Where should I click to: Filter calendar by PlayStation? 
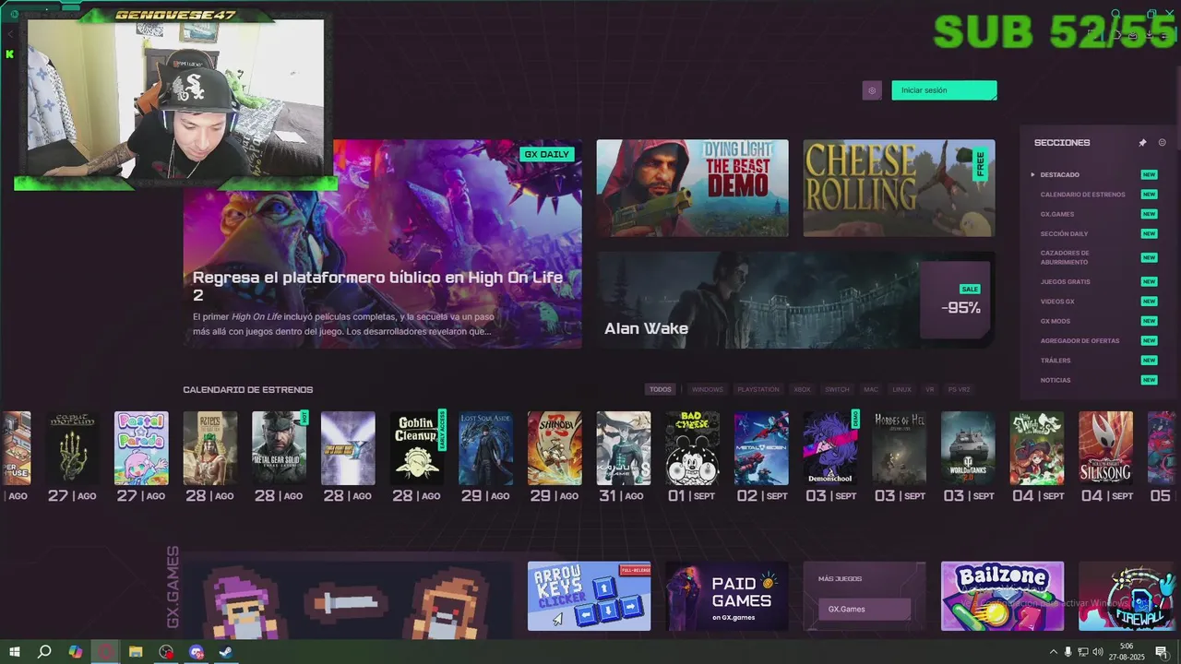(758, 389)
